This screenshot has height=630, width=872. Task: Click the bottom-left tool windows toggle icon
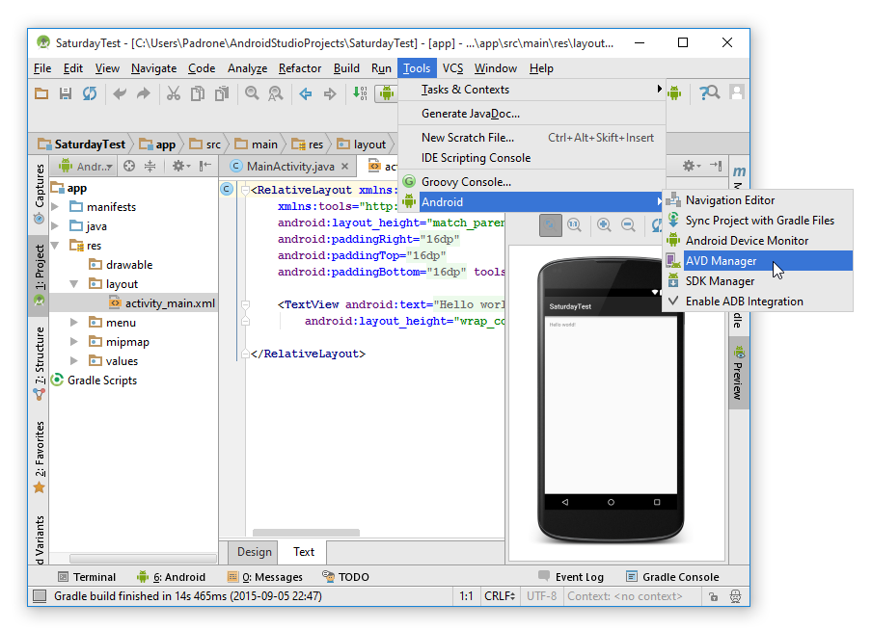click(39, 596)
